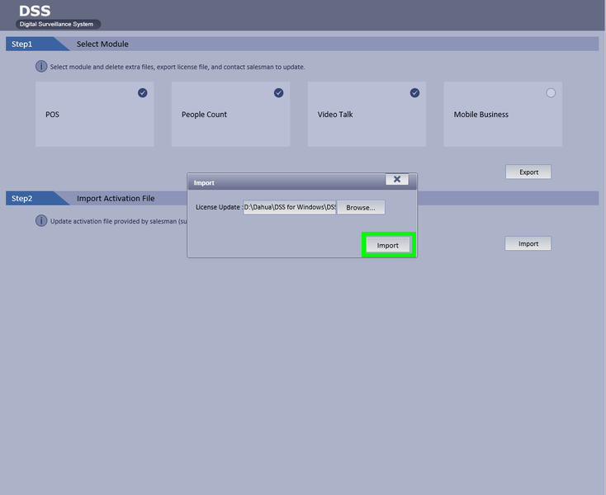Close the Import dialog
Image resolution: width=606 pixels, height=495 pixels.
[397, 179]
